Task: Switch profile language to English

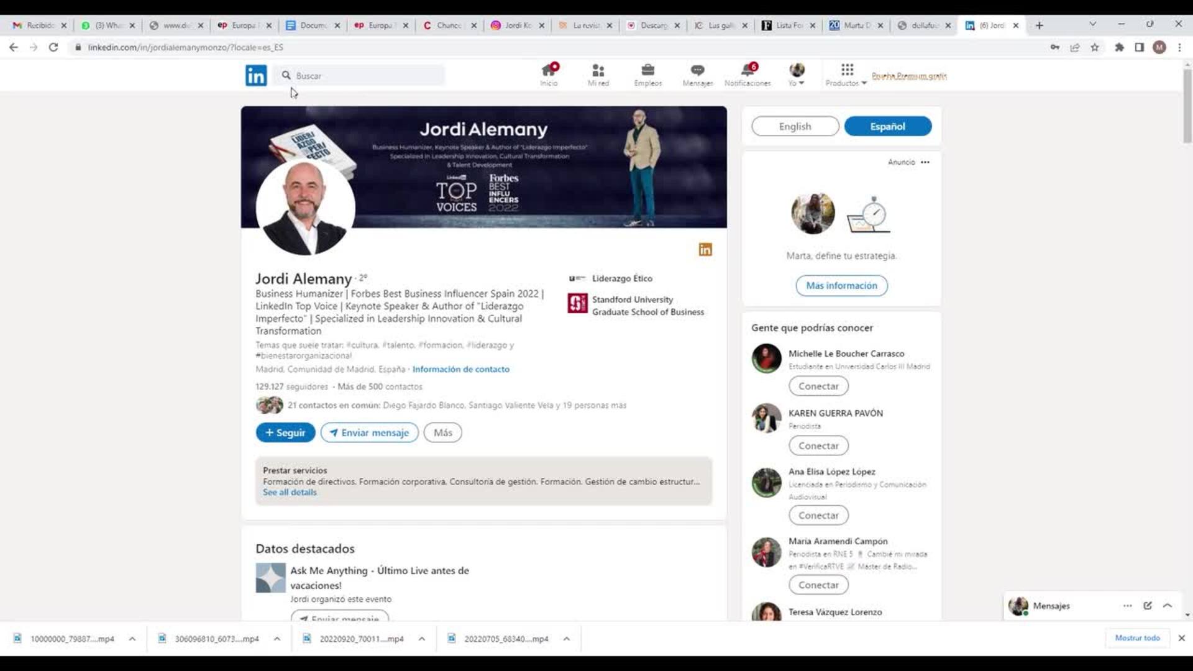Action: pyautogui.click(x=795, y=126)
